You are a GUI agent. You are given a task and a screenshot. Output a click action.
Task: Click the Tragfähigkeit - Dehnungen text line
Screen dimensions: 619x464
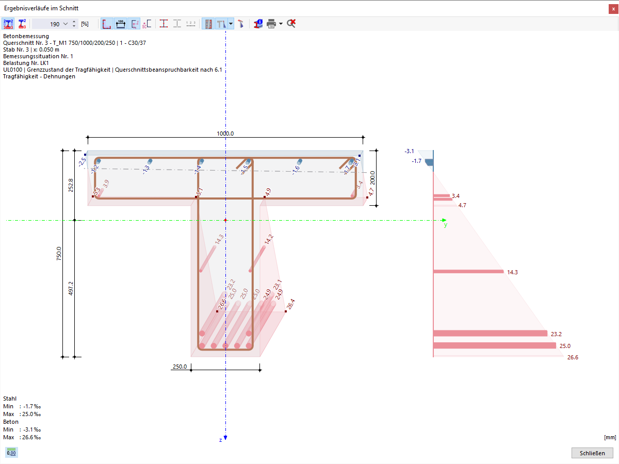39,76
